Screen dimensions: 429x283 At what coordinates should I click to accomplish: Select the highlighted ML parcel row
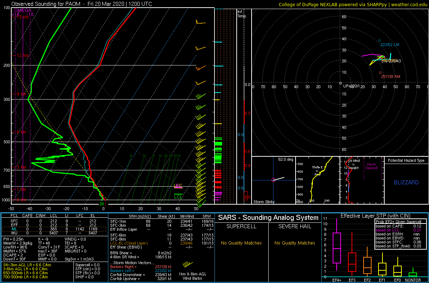[54, 229]
